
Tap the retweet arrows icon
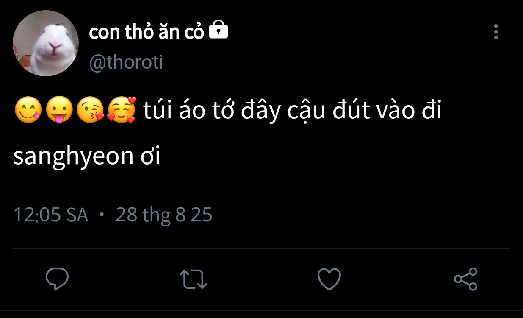193,280
